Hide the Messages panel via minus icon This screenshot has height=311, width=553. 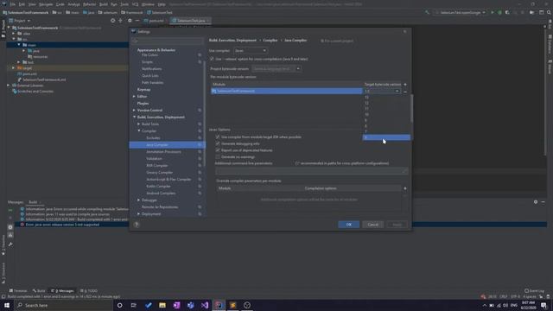[x=543, y=202]
